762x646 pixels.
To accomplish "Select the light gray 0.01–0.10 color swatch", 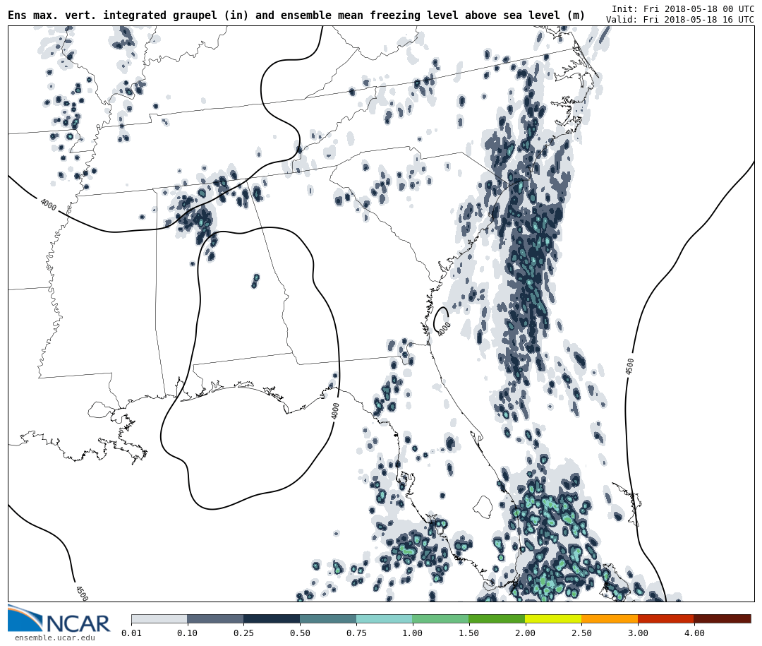I will point(159,618).
